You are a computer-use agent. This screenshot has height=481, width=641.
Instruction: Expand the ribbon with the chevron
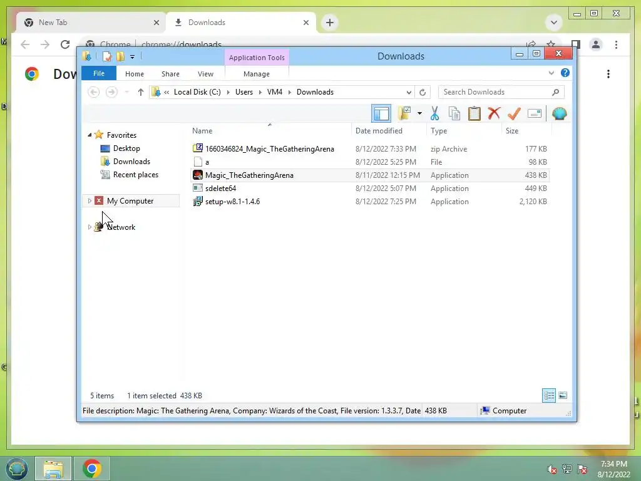point(551,73)
